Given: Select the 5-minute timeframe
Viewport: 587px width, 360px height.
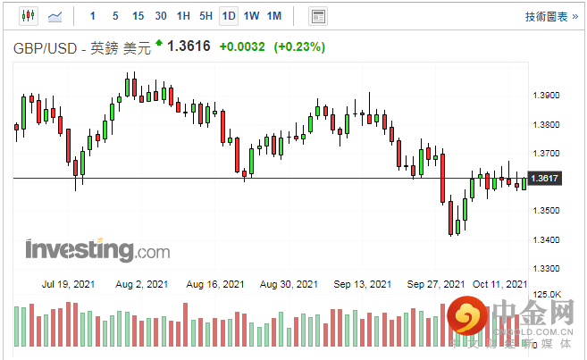Looking at the screenshot, I should click(115, 16).
